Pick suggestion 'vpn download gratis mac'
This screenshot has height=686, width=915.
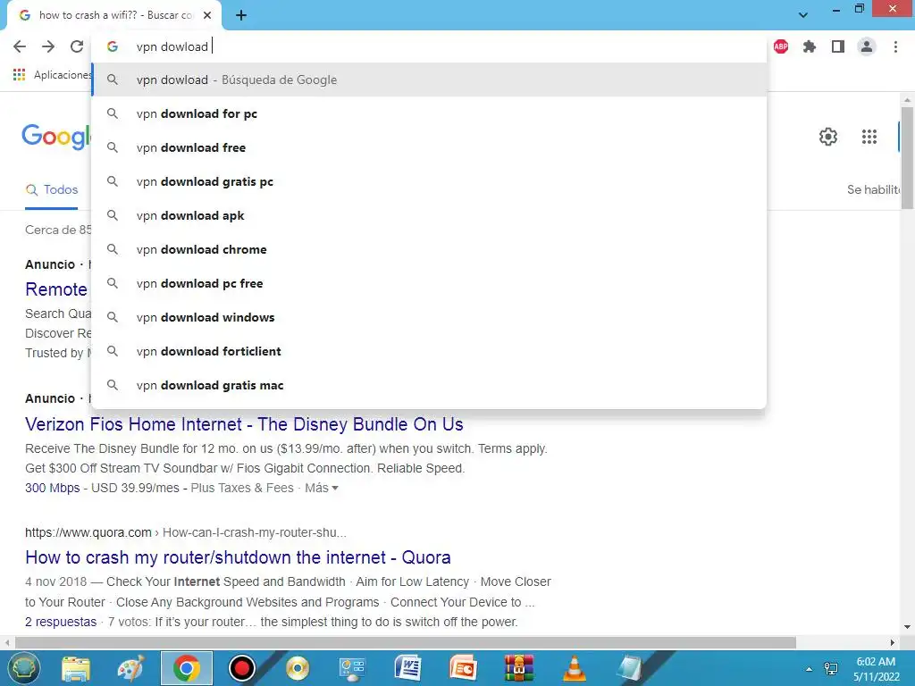pos(429,385)
